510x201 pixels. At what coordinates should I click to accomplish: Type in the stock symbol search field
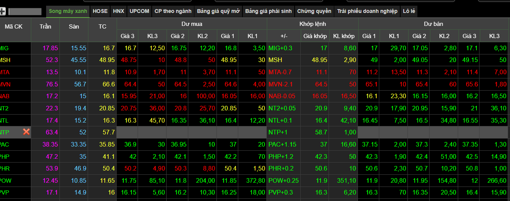[25, 11]
